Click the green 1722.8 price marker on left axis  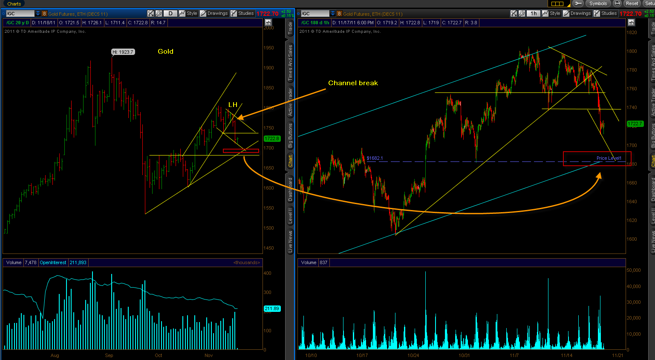pos(271,138)
